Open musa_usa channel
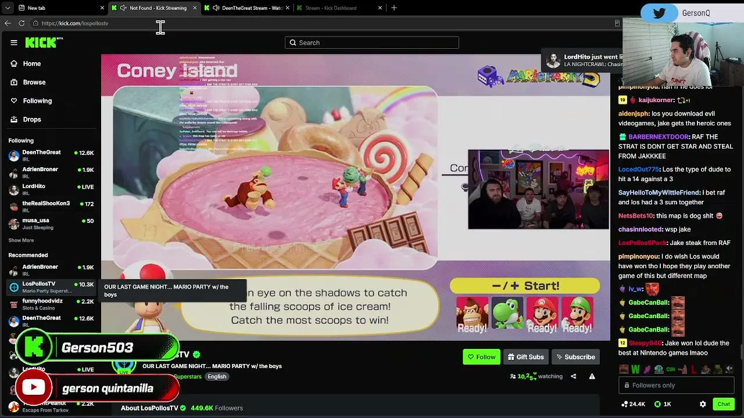The height and width of the screenshot is (418, 744). 51,224
